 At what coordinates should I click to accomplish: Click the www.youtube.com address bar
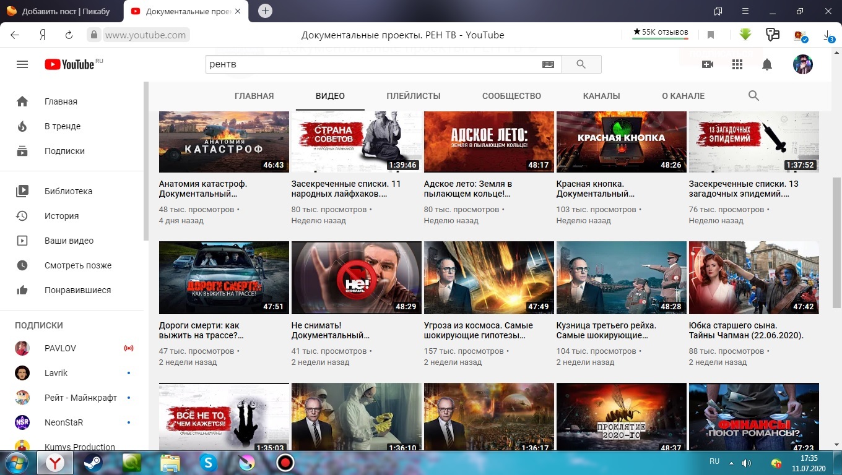click(145, 35)
